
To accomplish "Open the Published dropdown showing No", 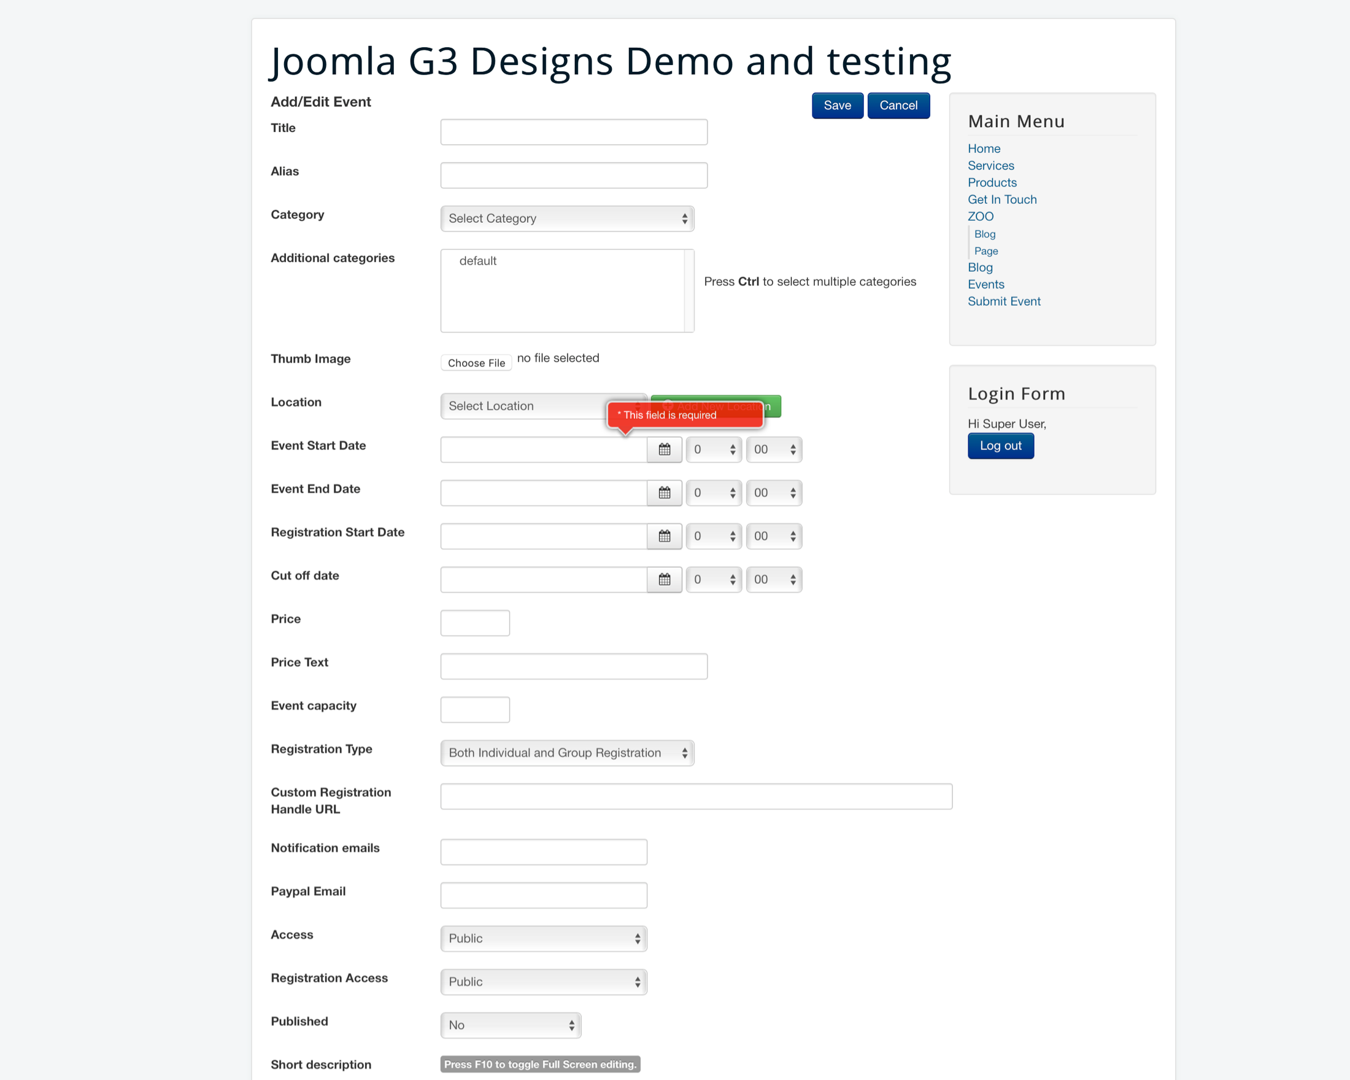I will point(511,1025).
